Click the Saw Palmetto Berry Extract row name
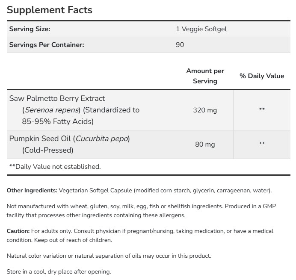Image resolution: width=296 pixels, height=280 pixels. [x=57, y=98]
